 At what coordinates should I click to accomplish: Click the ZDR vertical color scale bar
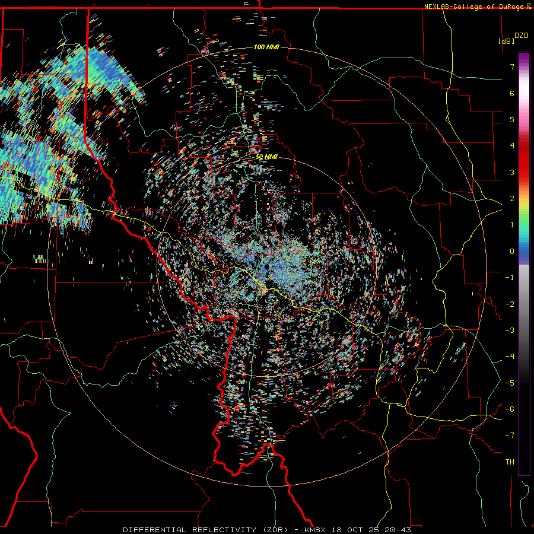[x=524, y=263]
